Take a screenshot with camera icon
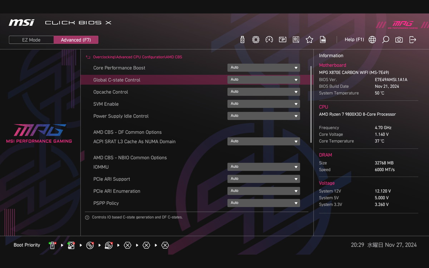Viewport: 429px width, 268px height. [399, 40]
